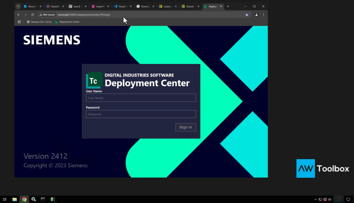Open the Chrome three-dot menu
Screen dimensions: 354x203
[x=263, y=15]
